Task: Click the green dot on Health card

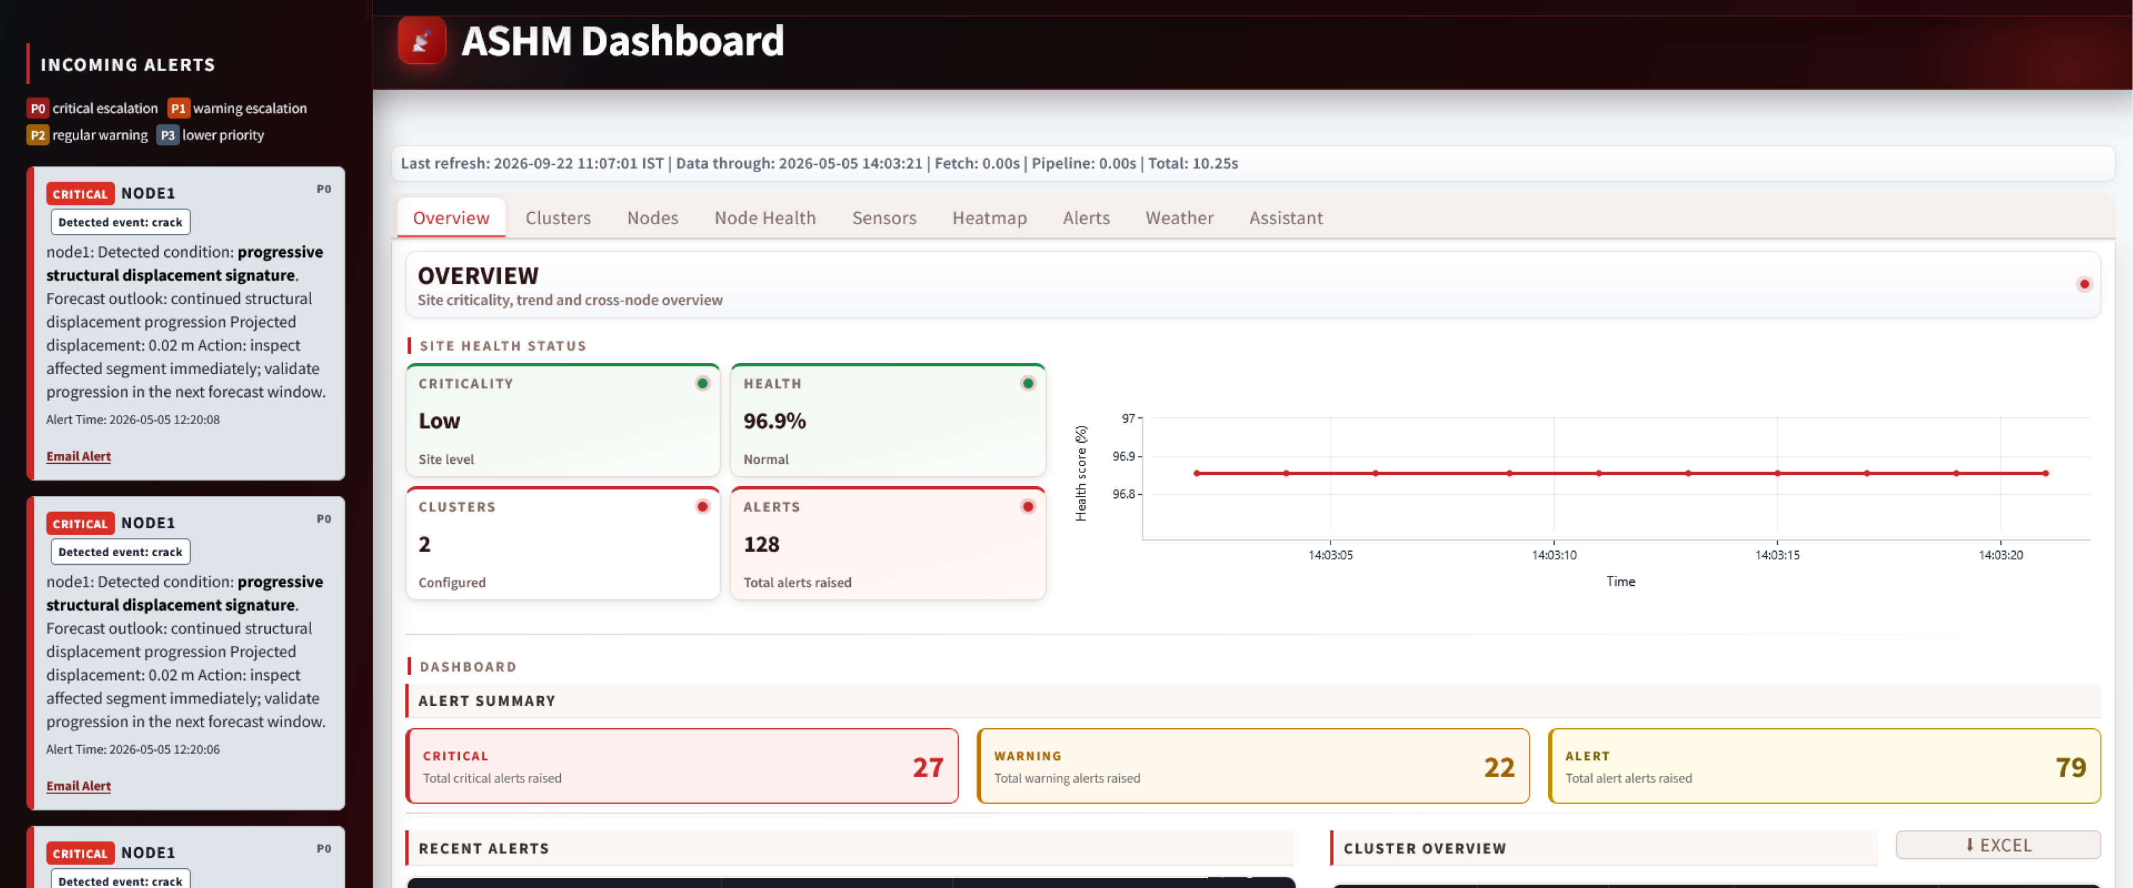Action: pyautogui.click(x=1027, y=383)
